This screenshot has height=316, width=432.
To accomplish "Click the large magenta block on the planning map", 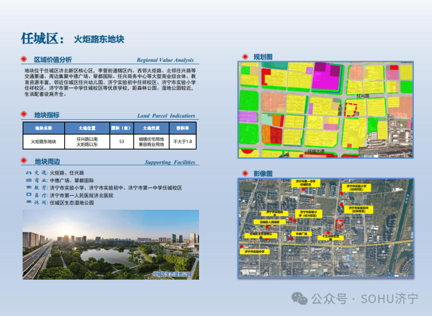I will coord(326,76).
